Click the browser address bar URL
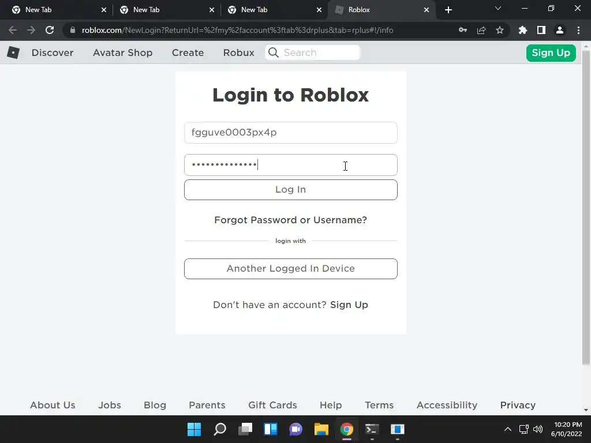This screenshot has height=443, width=591. [237, 30]
